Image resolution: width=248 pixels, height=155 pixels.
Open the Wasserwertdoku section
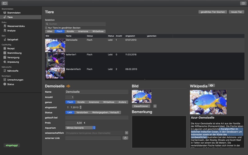pos(16,26)
